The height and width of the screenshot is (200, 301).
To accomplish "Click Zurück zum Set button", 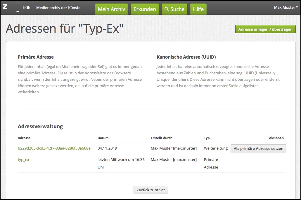I will pyautogui.click(x=151, y=190).
